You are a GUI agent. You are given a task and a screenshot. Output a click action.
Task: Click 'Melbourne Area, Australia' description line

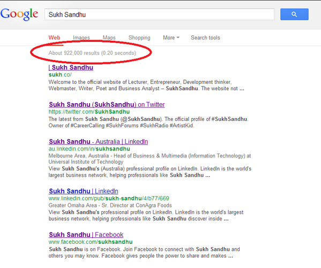click(x=150, y=156)
